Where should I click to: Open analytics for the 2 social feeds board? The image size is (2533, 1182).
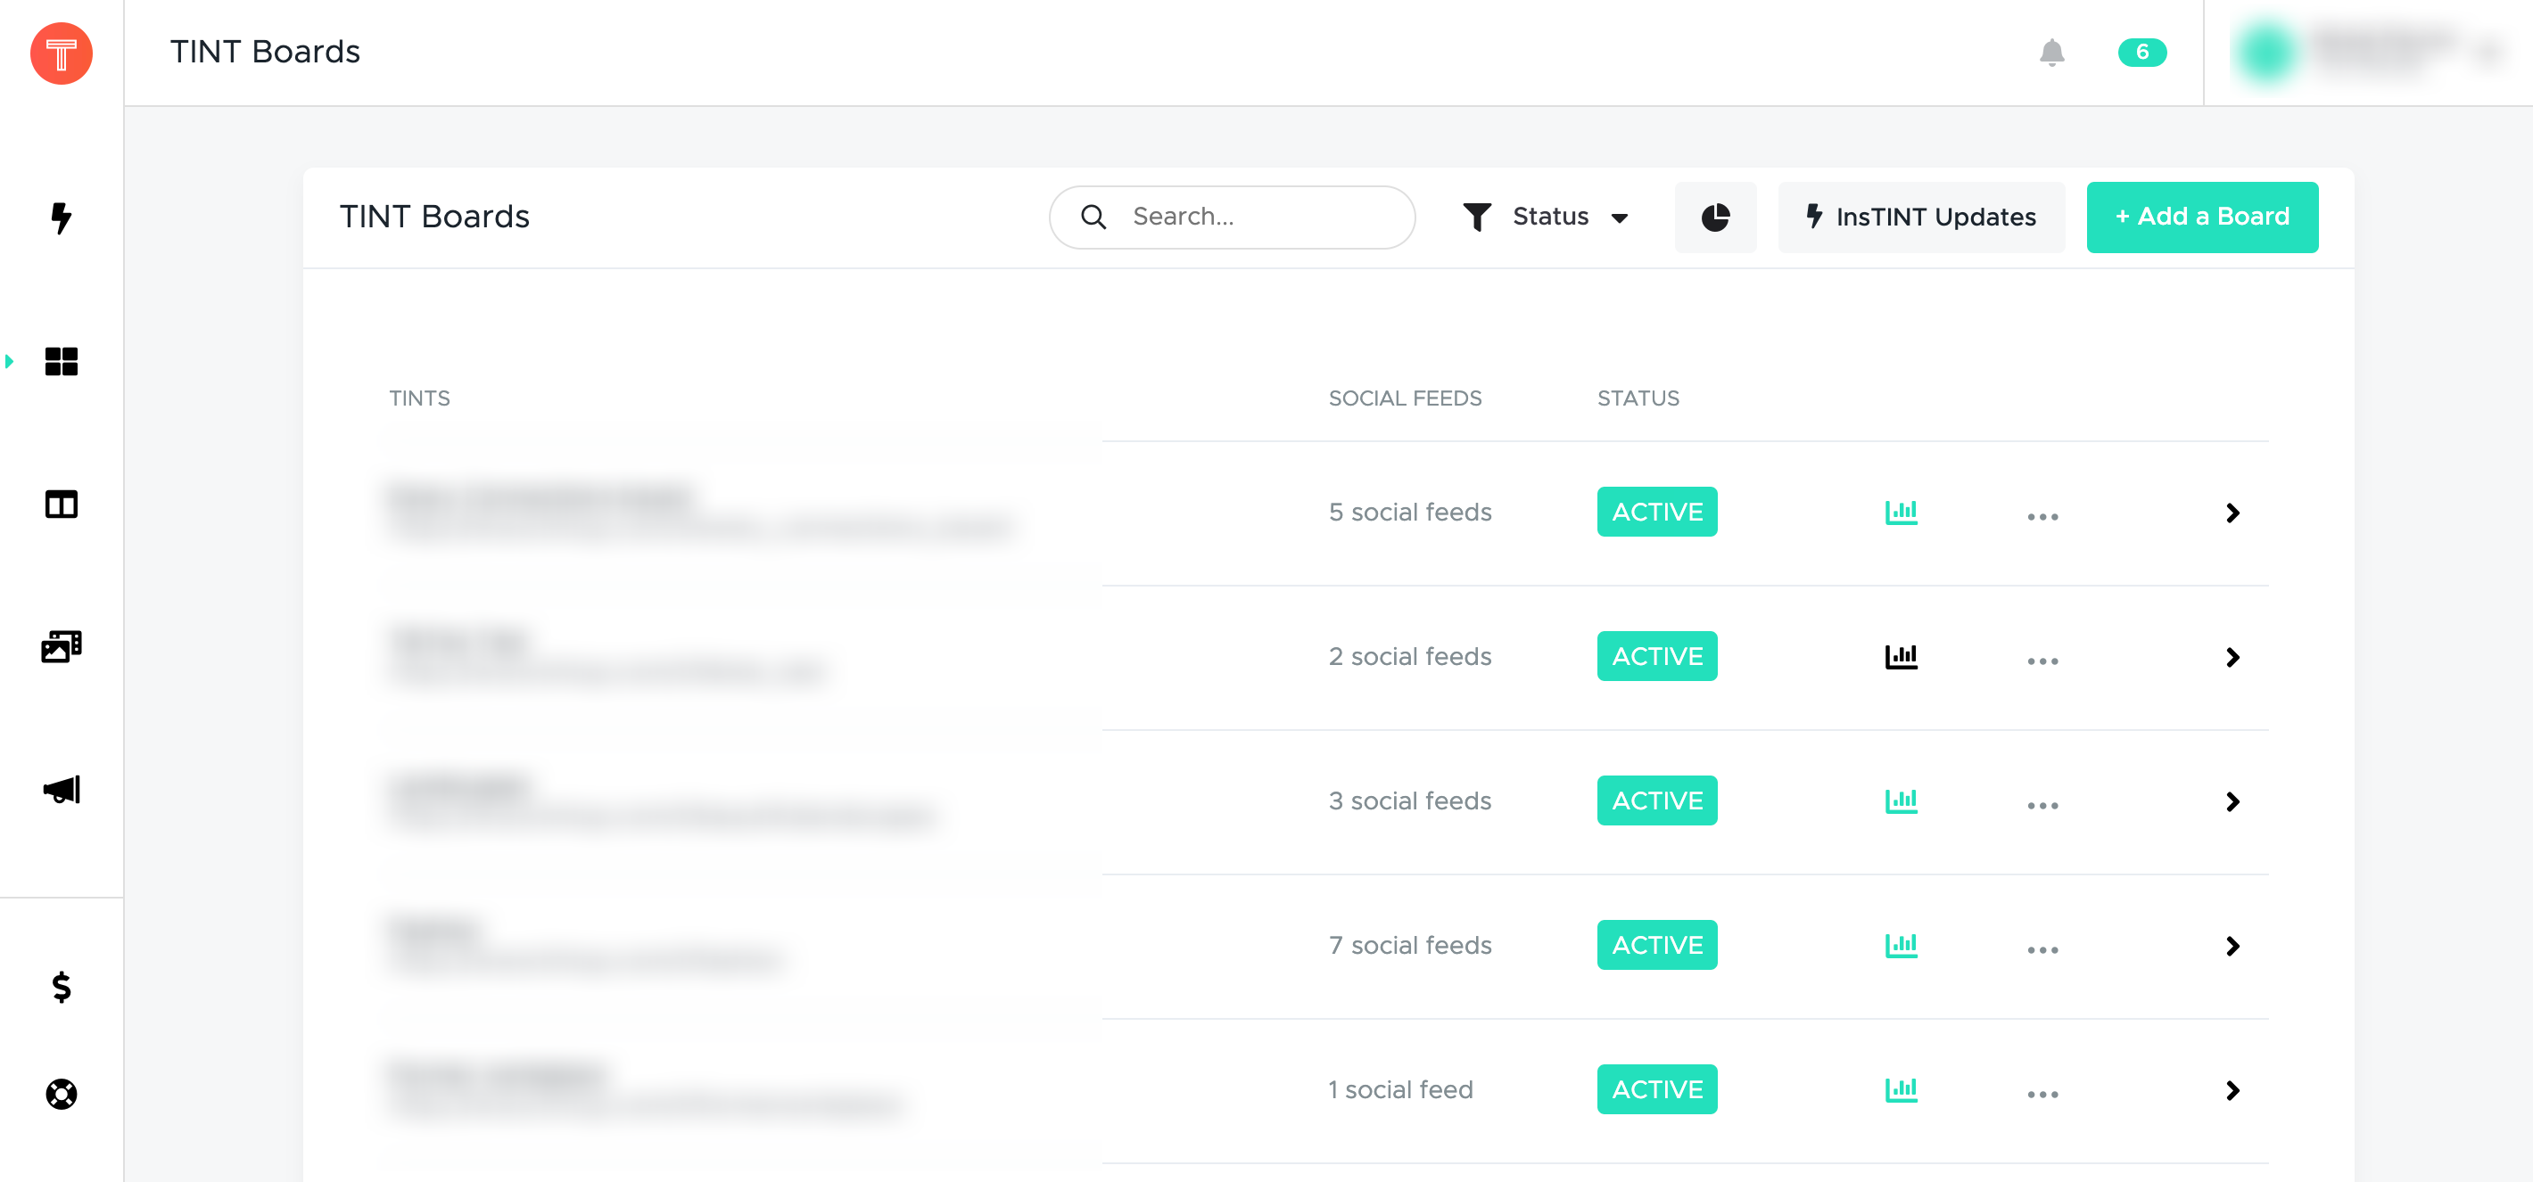(1901, 656)
